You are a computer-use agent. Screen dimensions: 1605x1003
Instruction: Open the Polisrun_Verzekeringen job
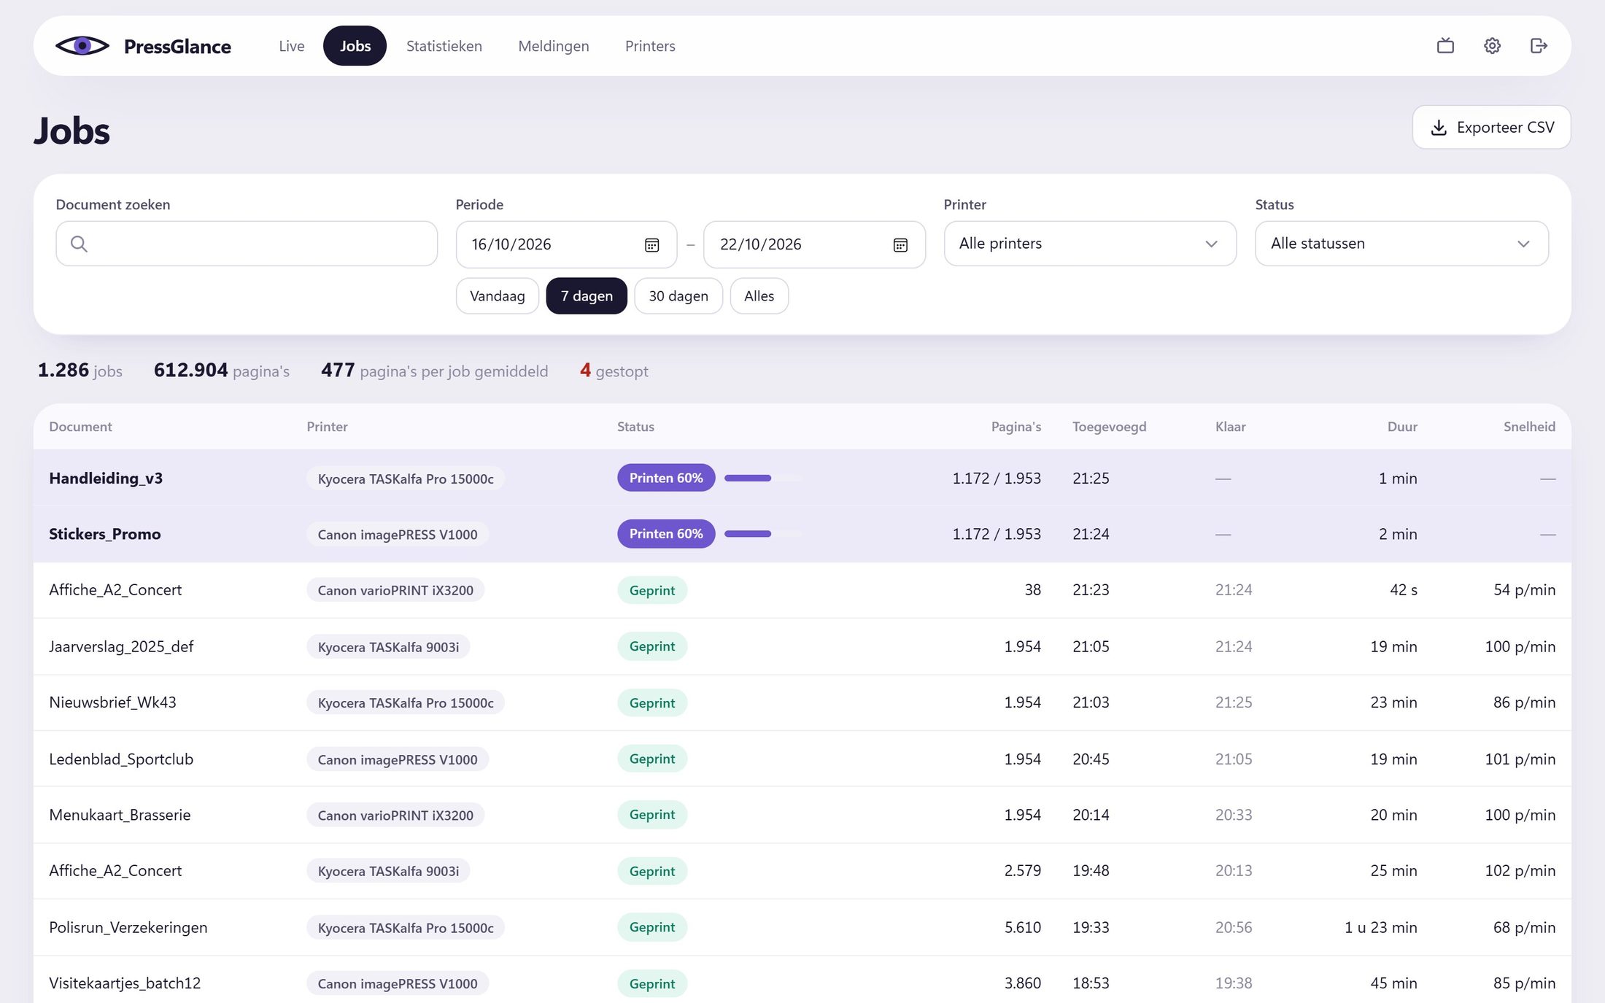click(x=802, y=927)
